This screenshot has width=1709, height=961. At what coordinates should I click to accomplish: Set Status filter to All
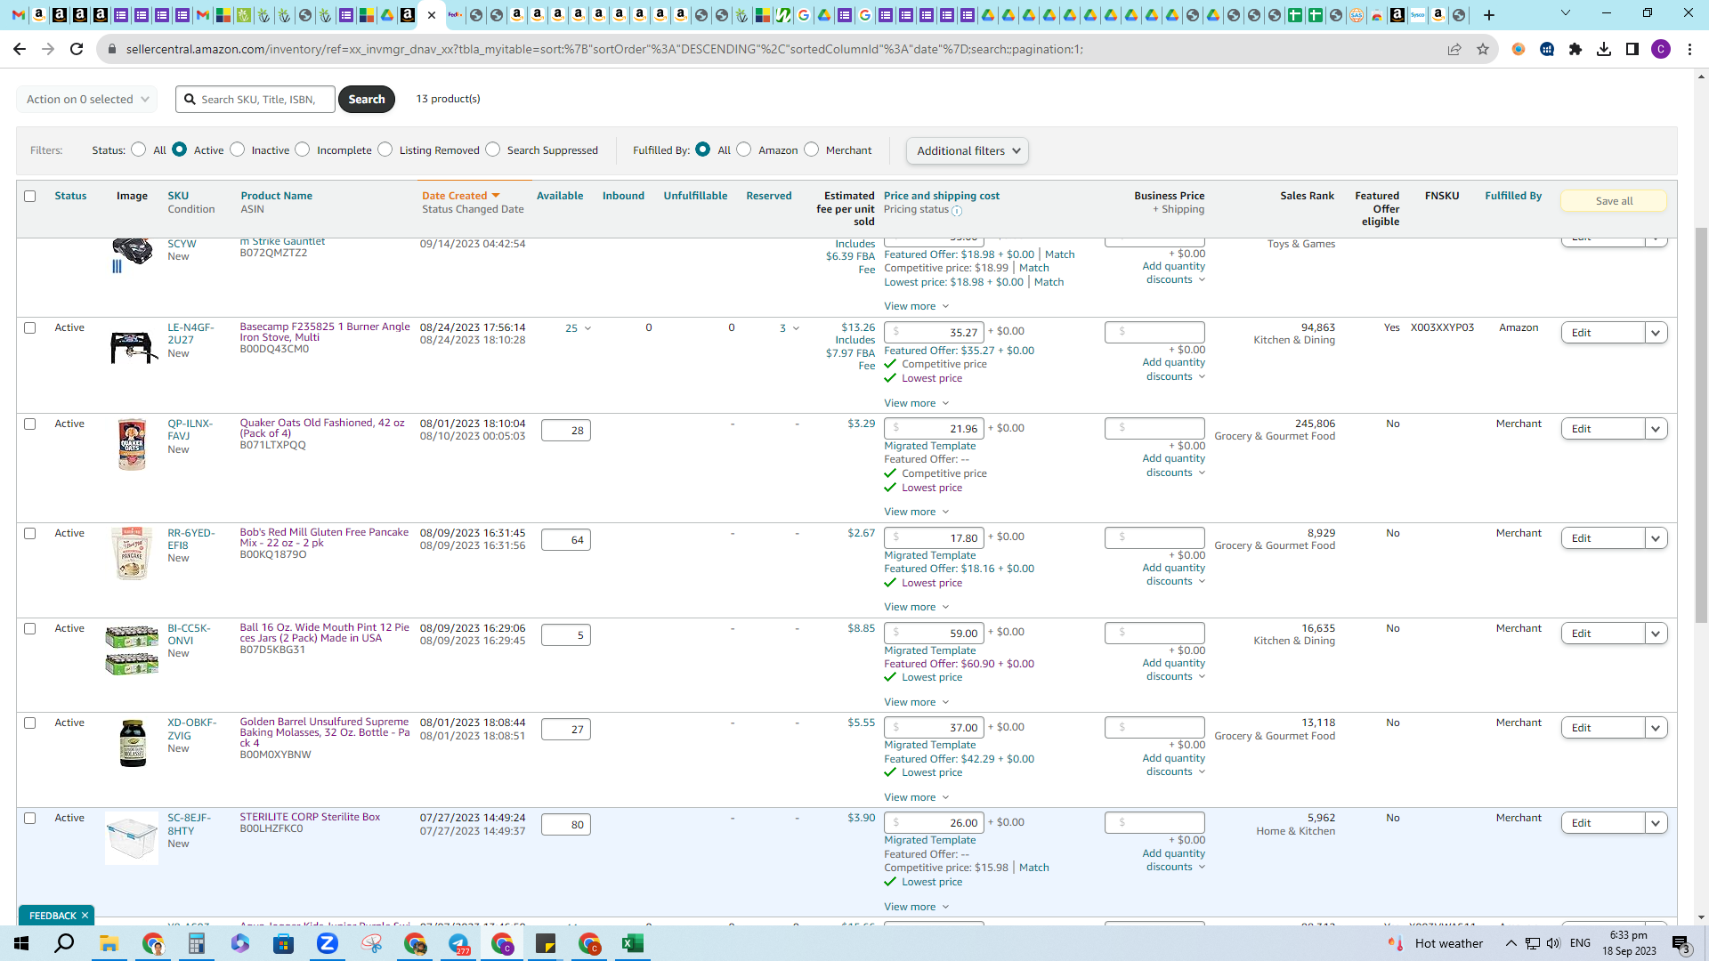(x=139, y=149)
